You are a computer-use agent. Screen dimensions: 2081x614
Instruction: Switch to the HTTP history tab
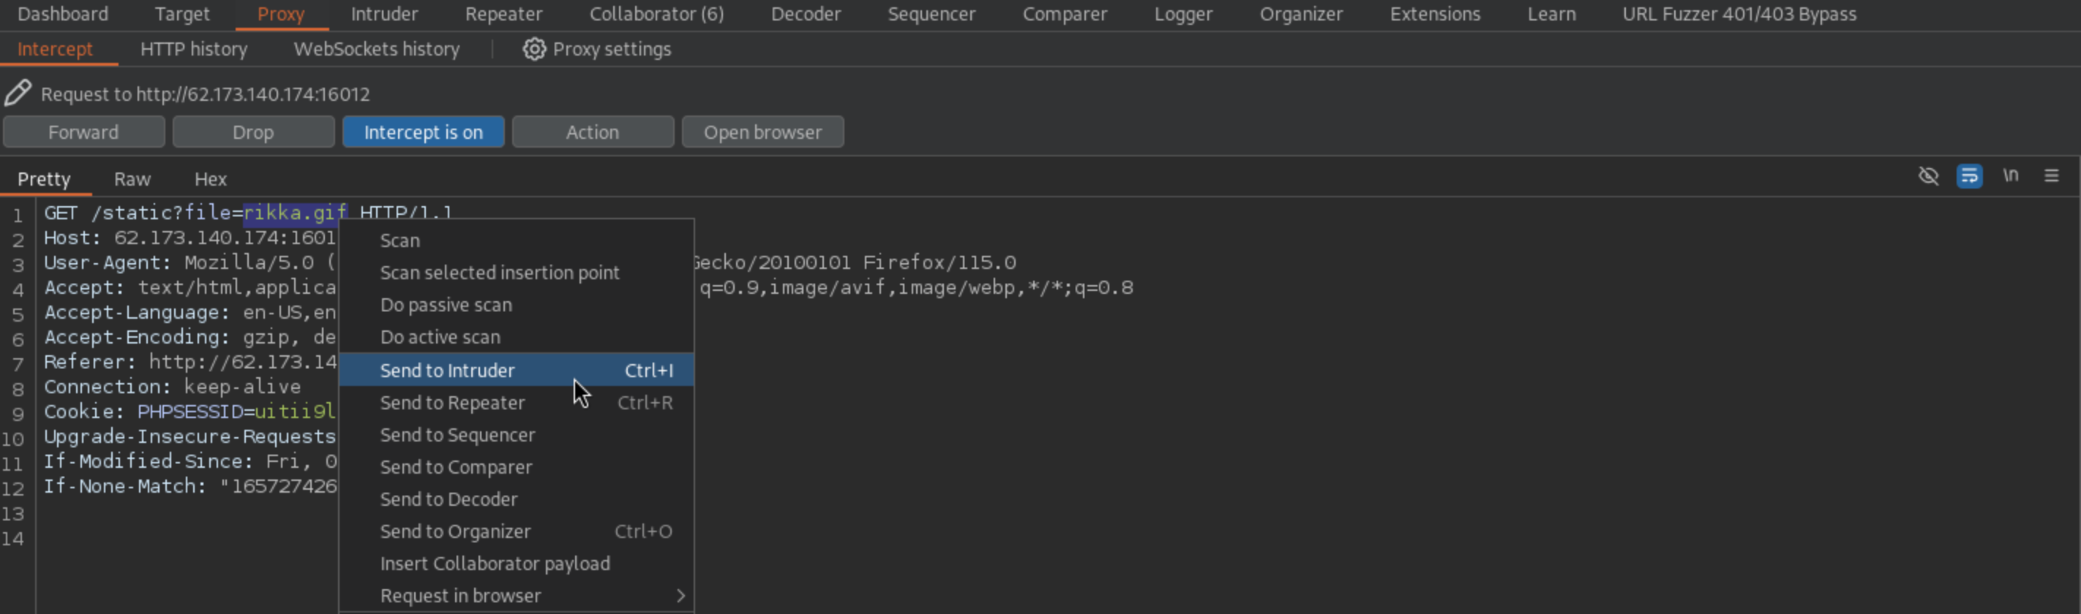194,49
